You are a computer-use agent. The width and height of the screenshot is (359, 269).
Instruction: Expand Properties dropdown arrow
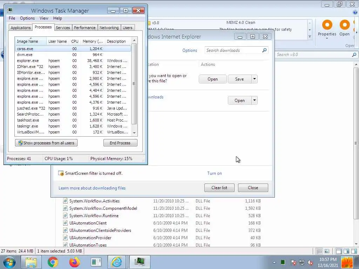(x=327, y=38)
